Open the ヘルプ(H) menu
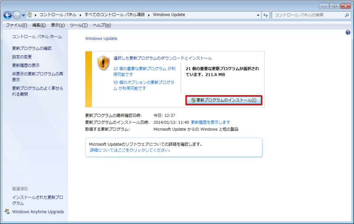Screen dimensions: 354x224 coord(102,25)
